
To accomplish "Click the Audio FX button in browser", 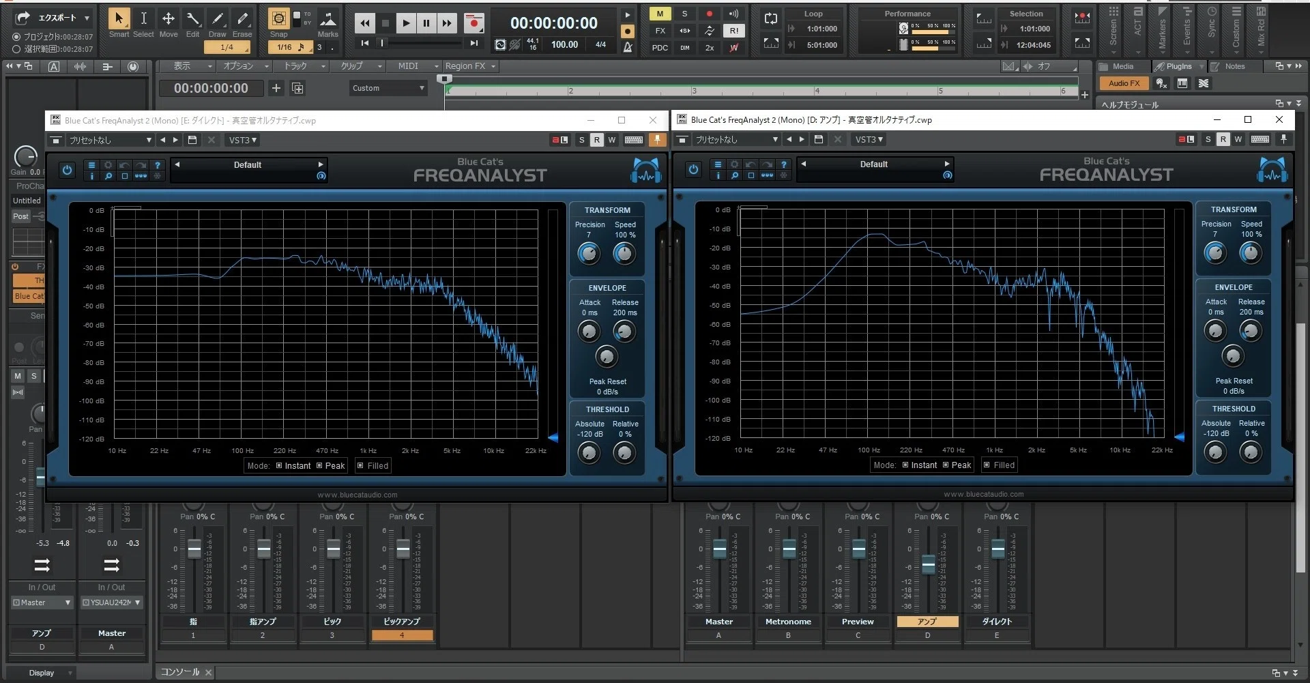I will pos(1124,83).
